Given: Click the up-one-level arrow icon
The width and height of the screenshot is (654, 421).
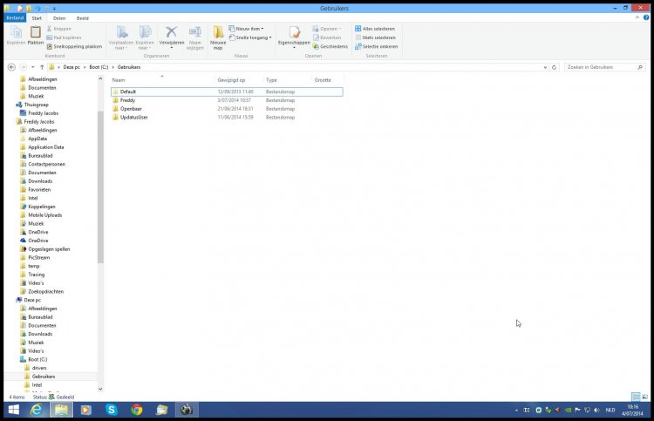Looking at the screenshot, I should click(x=42, y=67).
